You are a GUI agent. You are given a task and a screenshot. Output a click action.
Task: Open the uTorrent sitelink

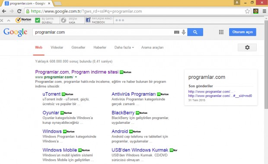pos(51,94)
